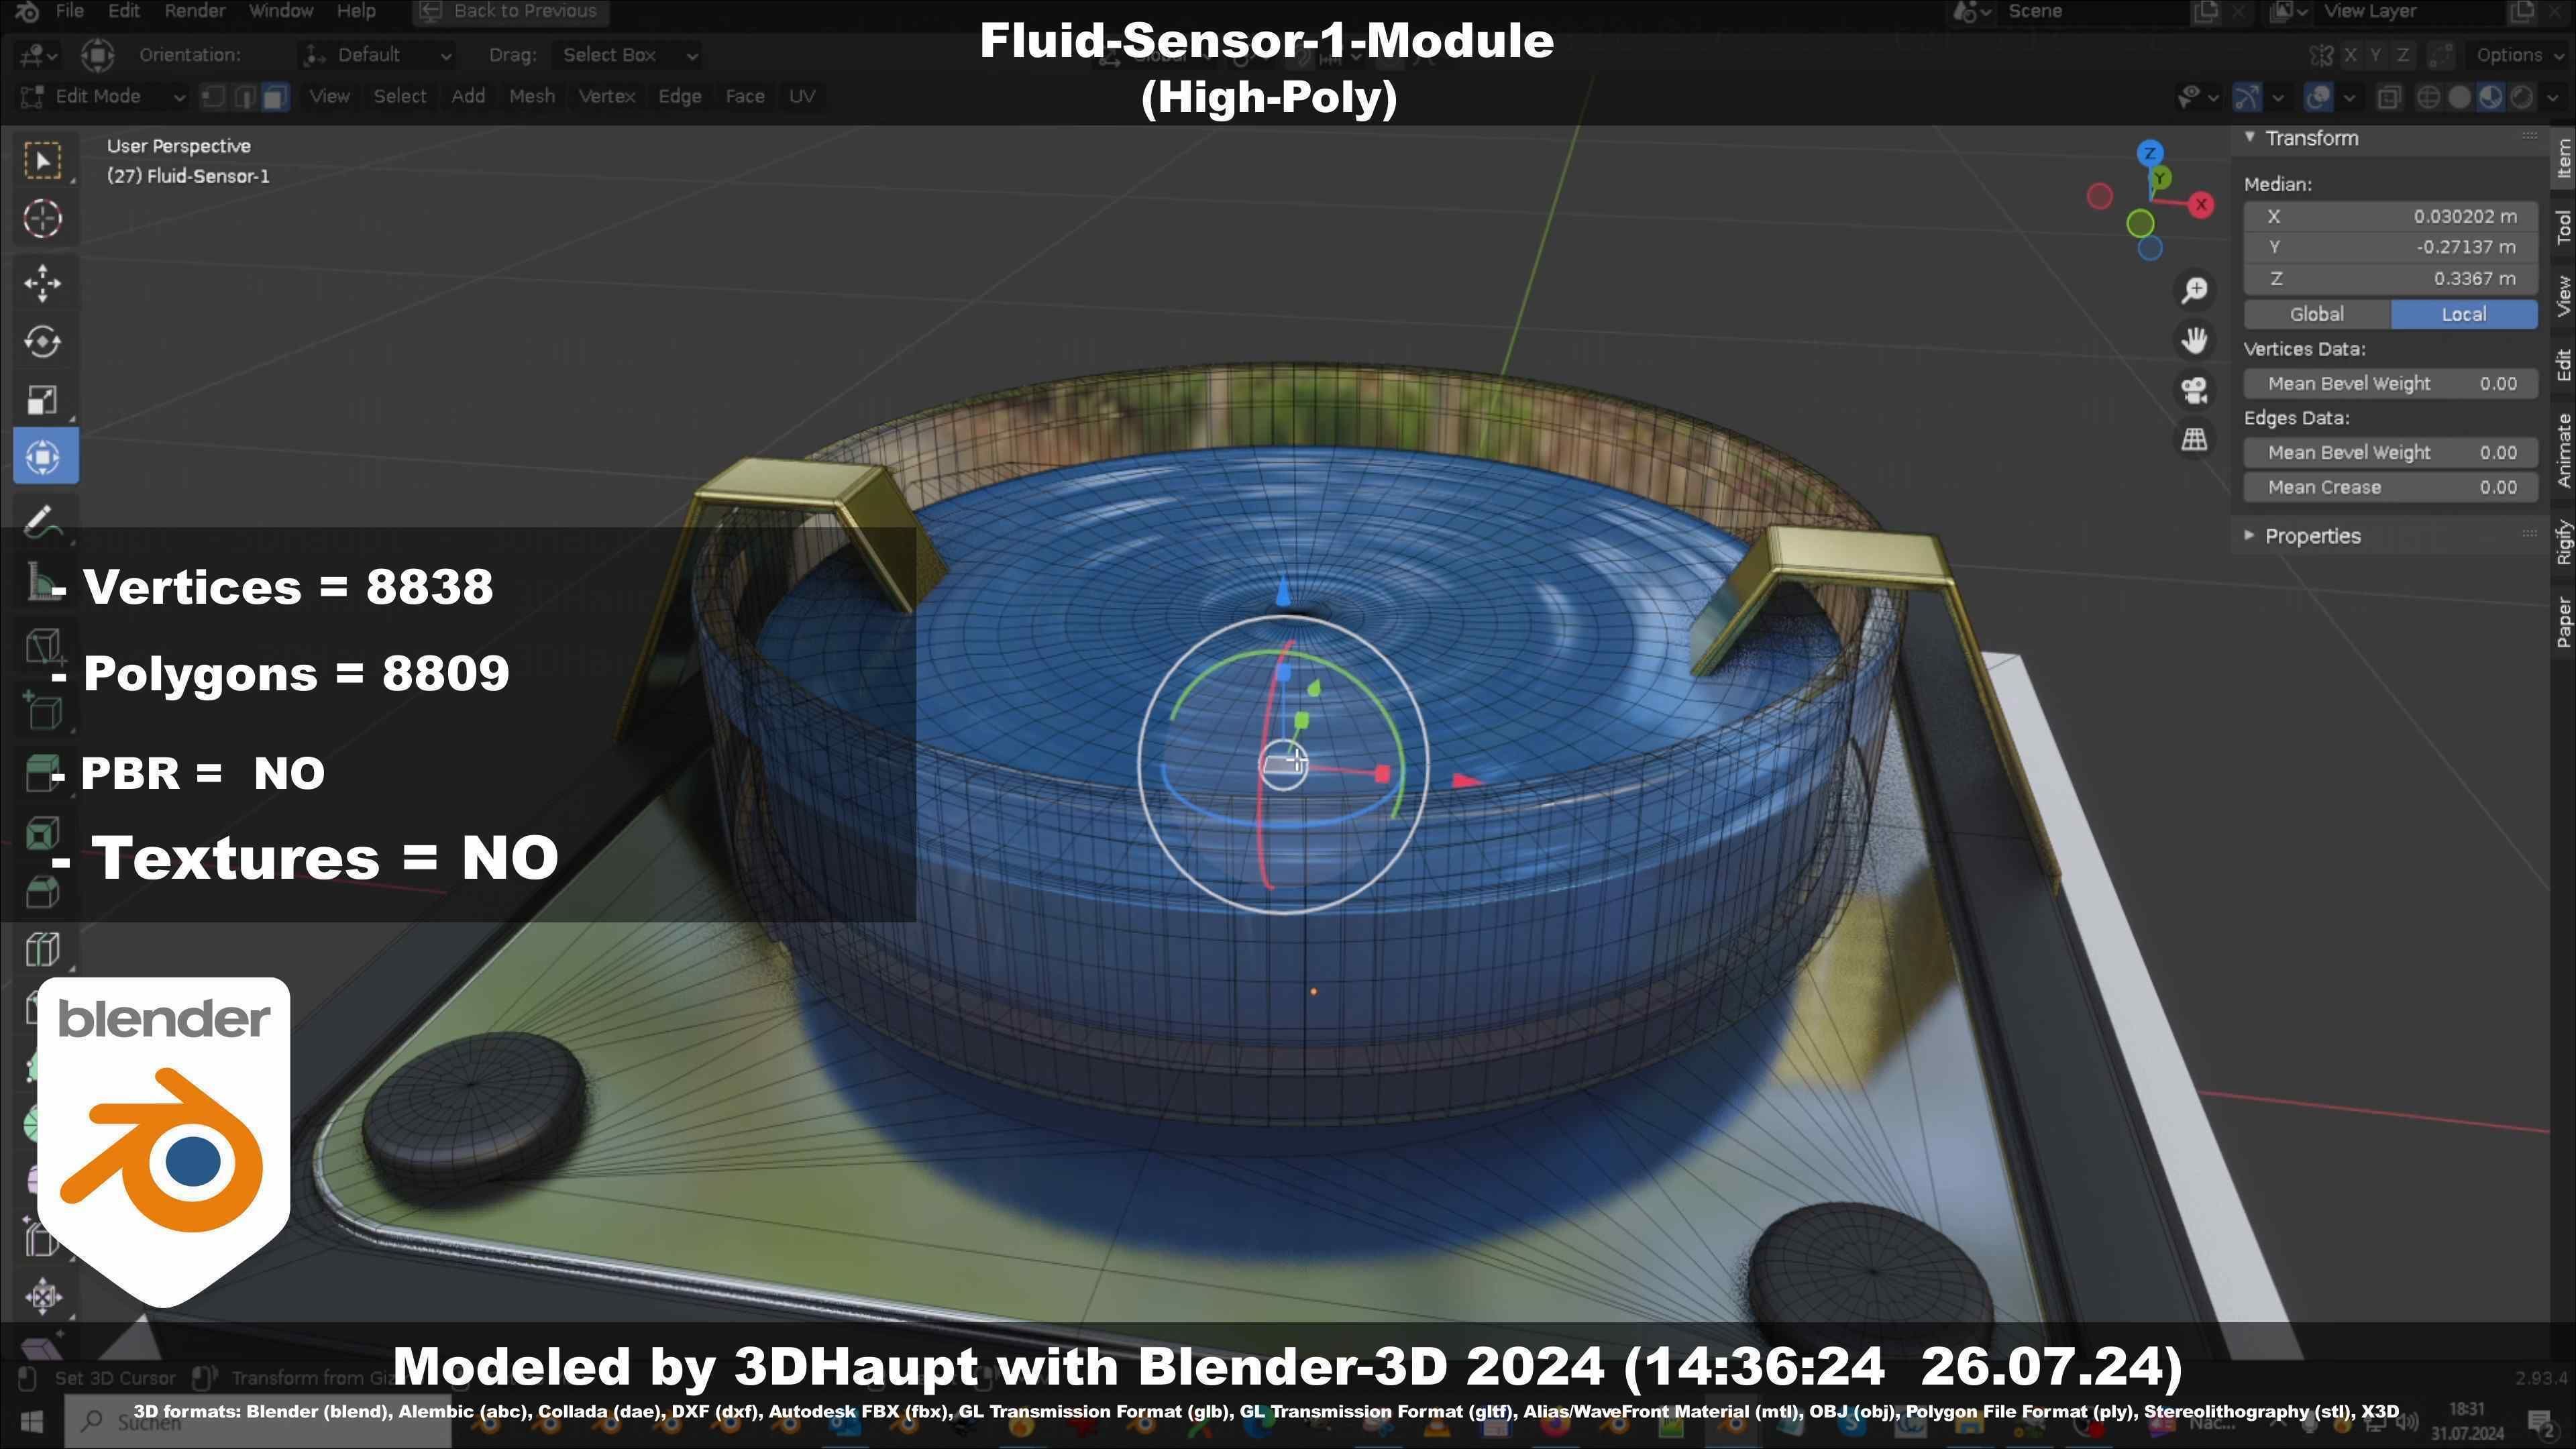Screen dimensions: 2576x1449
Task: Toggle viewport overlays
Action: point(2319,97)
